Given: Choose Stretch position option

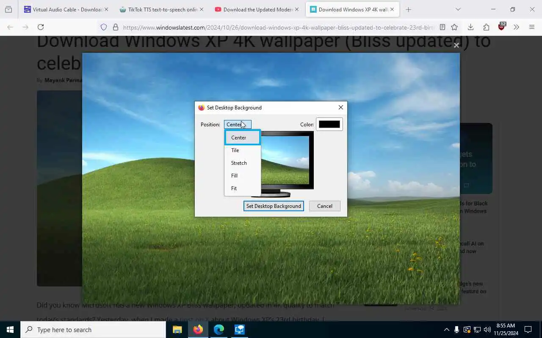Looking at the screenshot, I should tap(242, 163).
